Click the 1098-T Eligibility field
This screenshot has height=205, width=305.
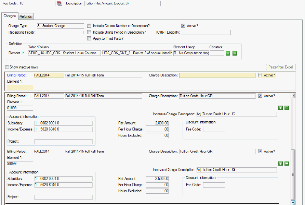click(205, 33)
